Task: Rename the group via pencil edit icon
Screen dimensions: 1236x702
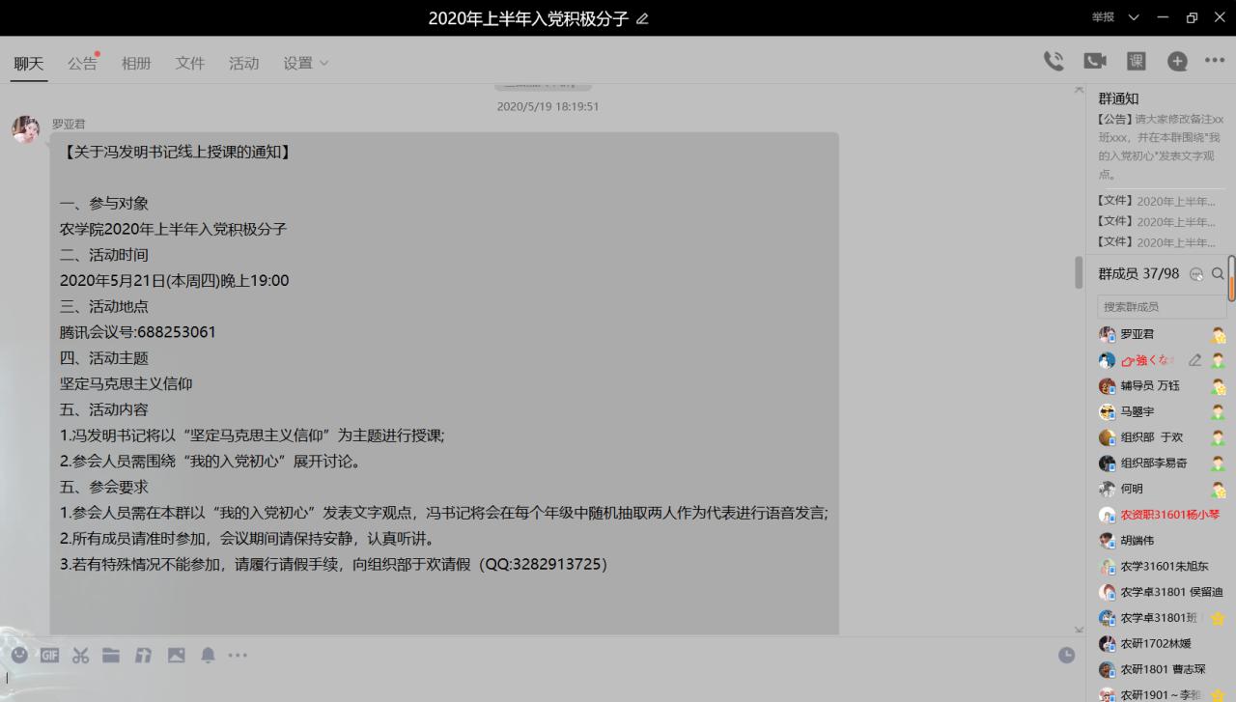Action: 643,17
